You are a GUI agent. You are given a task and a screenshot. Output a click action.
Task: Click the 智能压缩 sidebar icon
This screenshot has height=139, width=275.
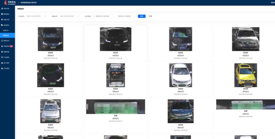point(2,20)
